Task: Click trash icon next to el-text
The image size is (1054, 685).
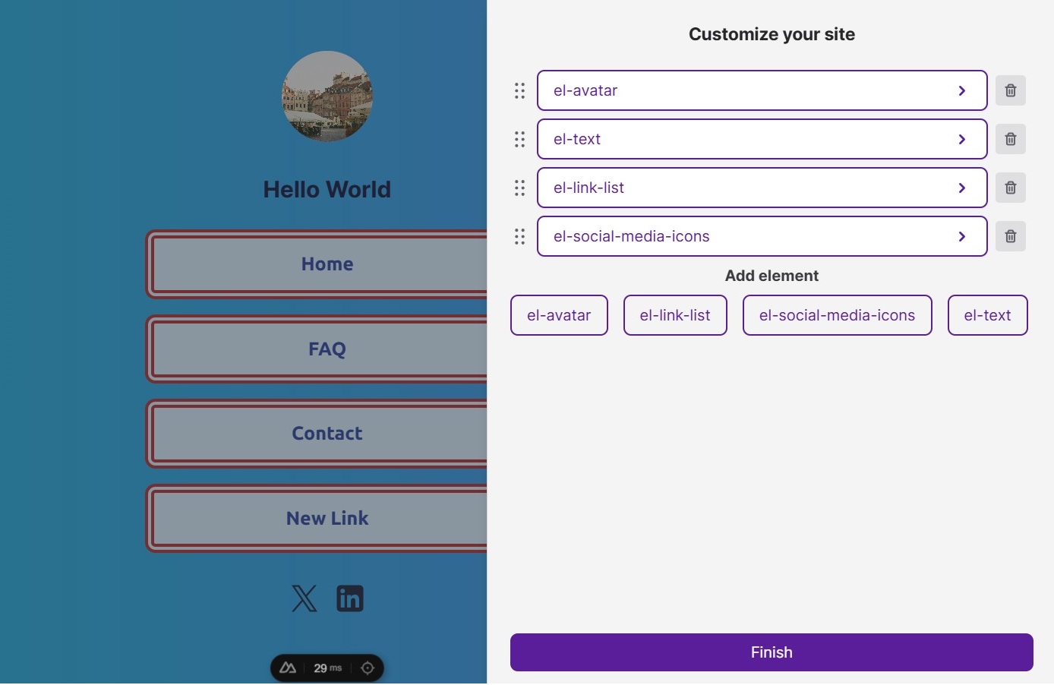Action: 1010,139
